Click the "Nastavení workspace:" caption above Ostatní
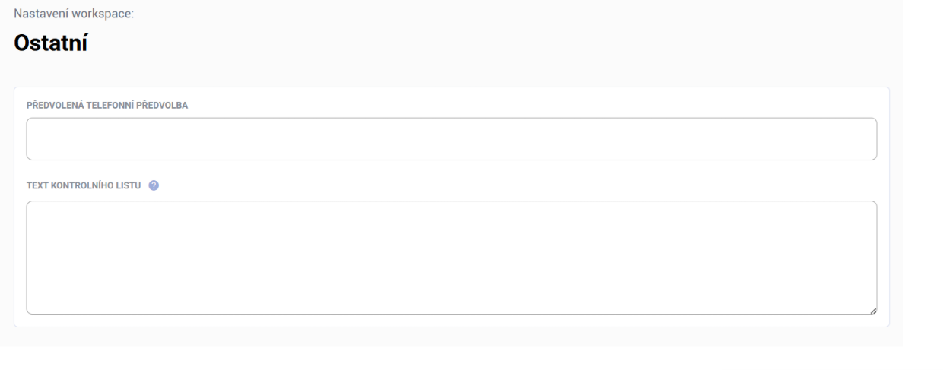This screenshot has height=370, width=943. click(74, 13)
